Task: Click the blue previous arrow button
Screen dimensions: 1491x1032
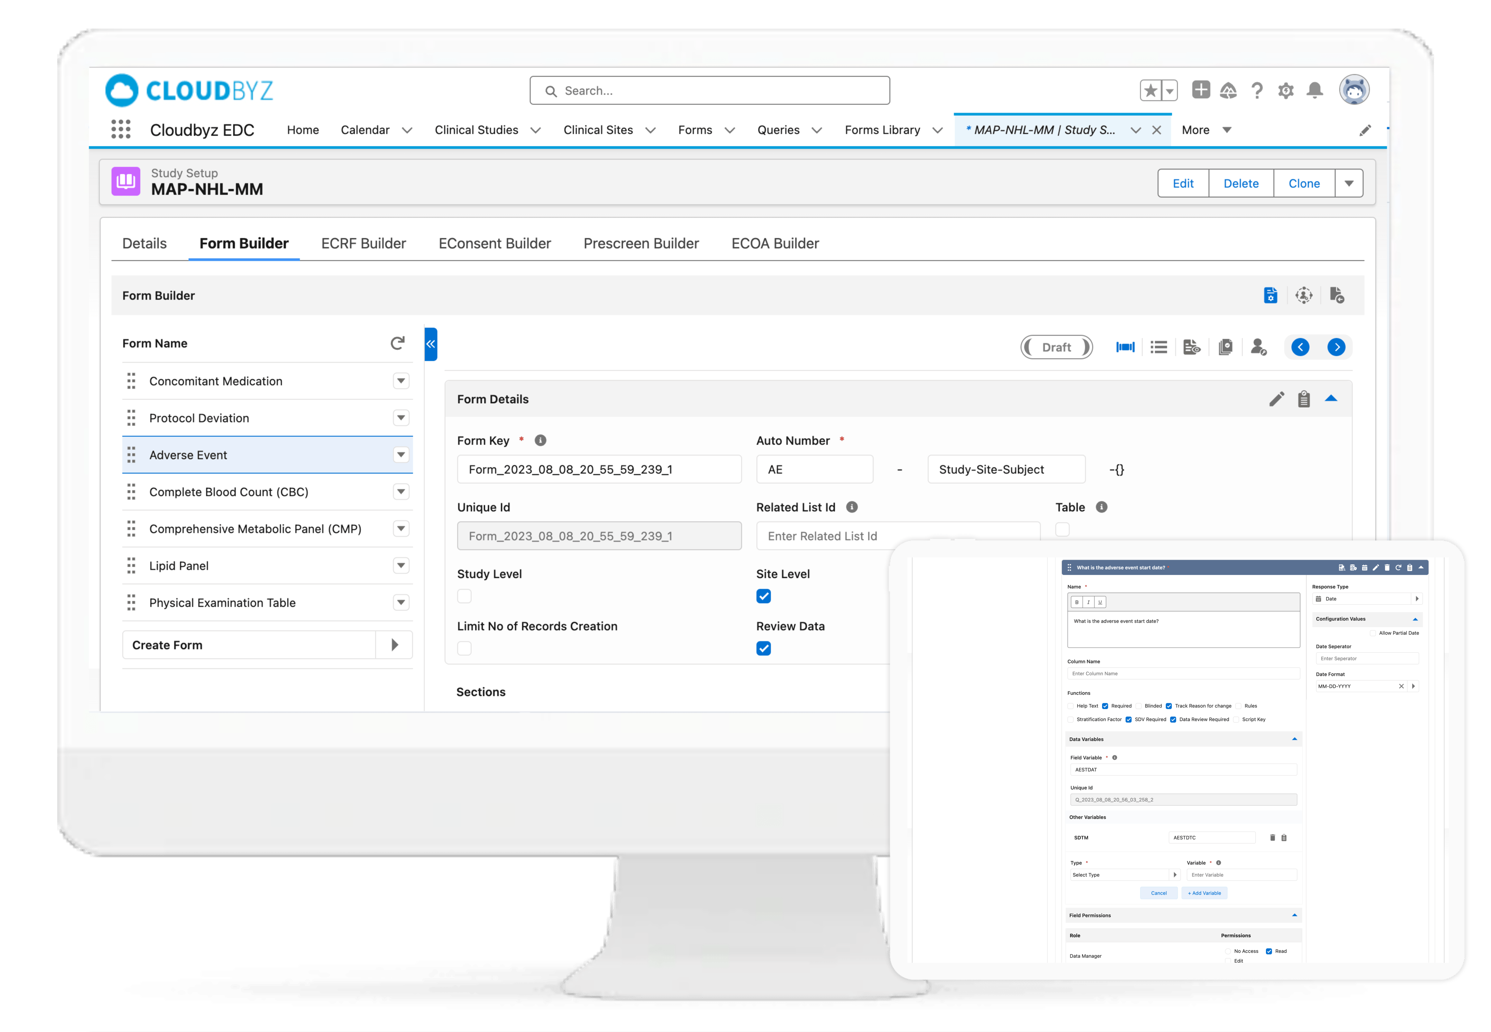Action: tap(1300, 347)
